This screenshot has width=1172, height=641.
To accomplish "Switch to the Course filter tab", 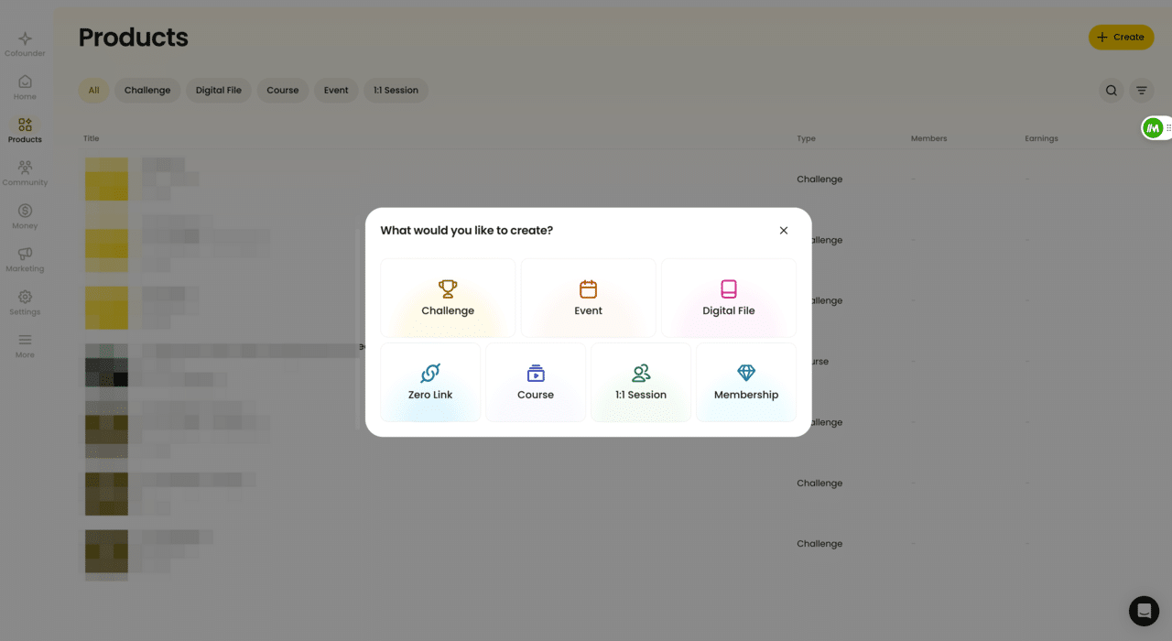I will coord(282,90).
